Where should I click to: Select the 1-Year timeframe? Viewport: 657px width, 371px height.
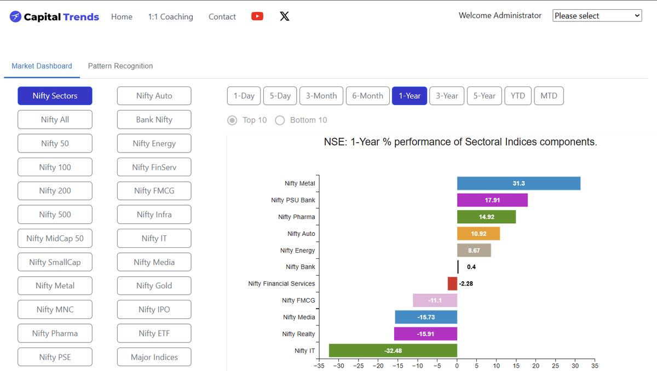[410, 96]
